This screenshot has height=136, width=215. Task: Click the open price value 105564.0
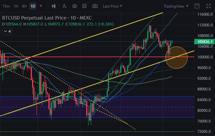pyautogui.click(x=13, y=24)
